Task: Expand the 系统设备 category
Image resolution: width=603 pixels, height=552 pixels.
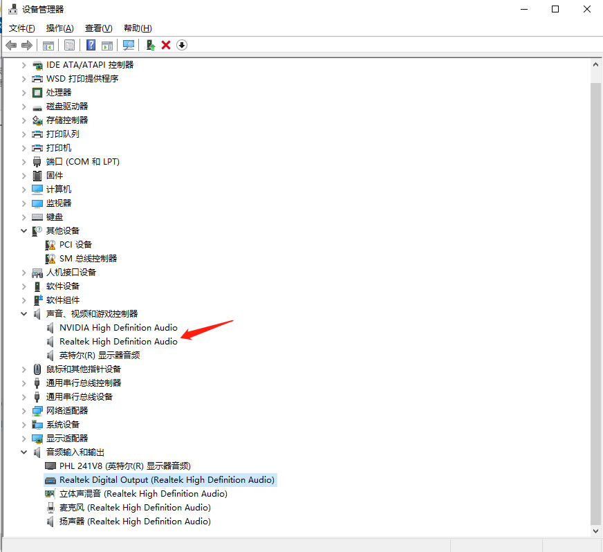Action: [x=24, y=425]
